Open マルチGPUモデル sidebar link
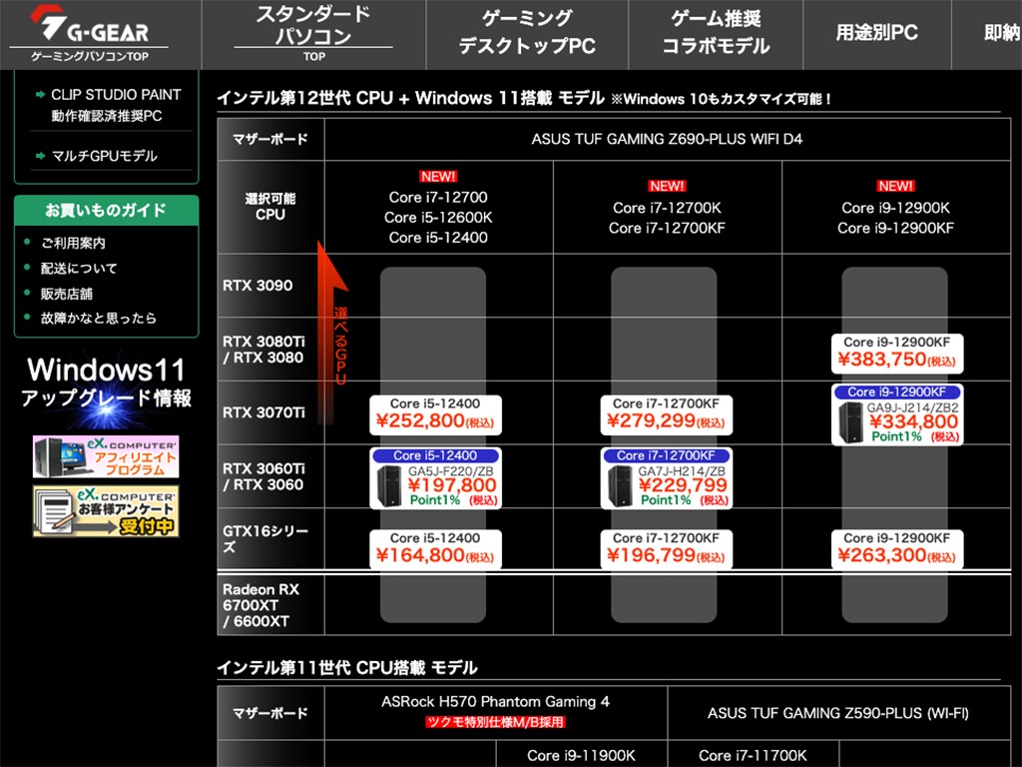 coord(104,156)
